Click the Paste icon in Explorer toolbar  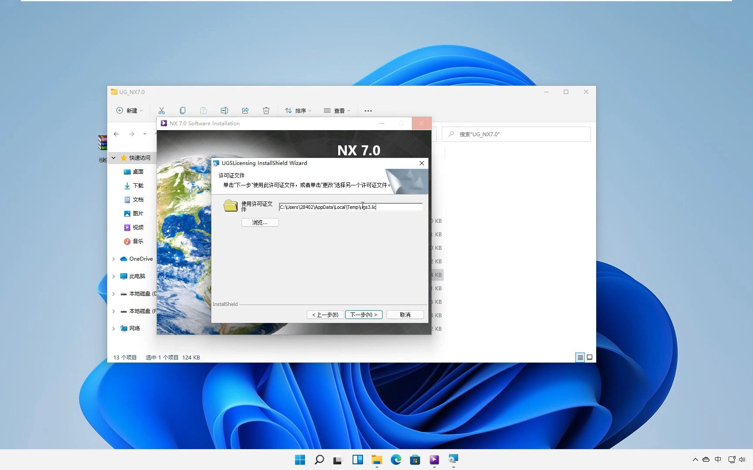pyautogui.click(x=204, y=111)
